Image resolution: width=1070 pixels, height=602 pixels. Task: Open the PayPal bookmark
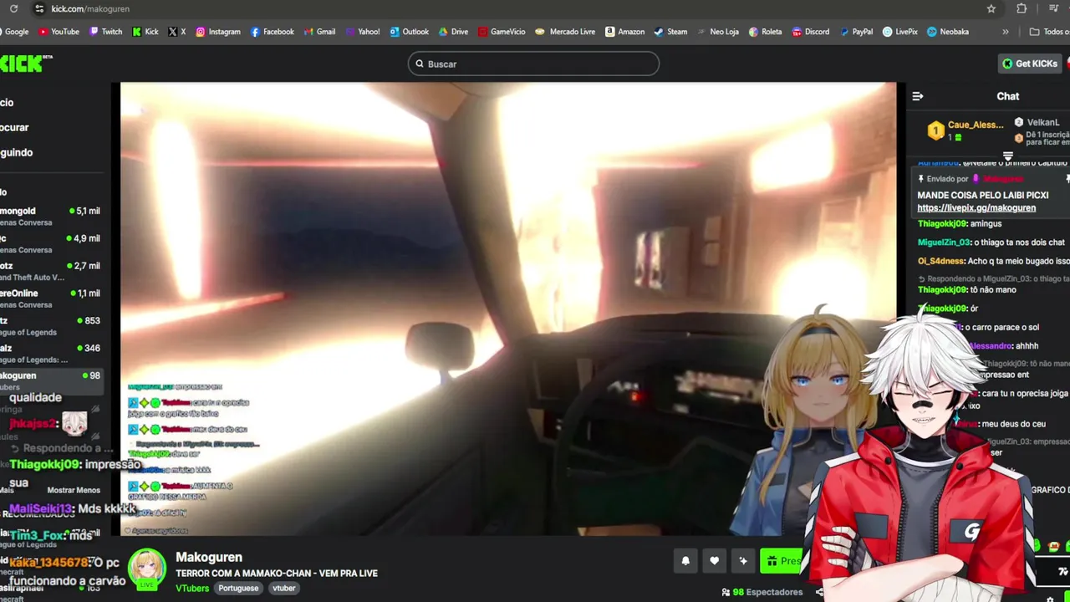(855, 32)
